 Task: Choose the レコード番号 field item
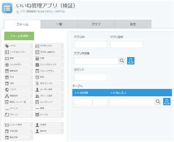[x=18, y=125]
